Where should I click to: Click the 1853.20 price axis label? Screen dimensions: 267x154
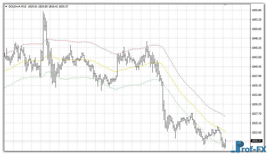click(257, 20)
